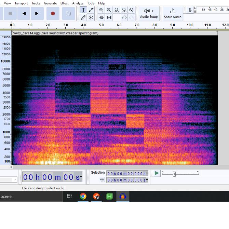Click the Zoom Out magnifier

pyautogui.click(x=109, y=10)
